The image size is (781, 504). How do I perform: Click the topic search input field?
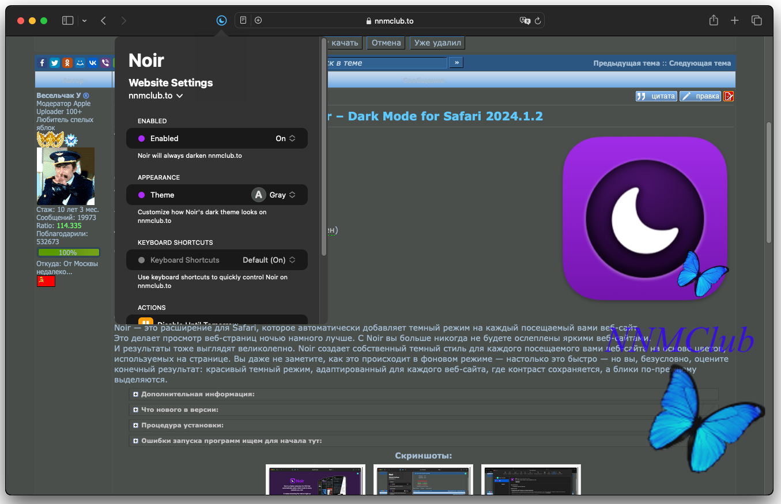tap(386, 63)
